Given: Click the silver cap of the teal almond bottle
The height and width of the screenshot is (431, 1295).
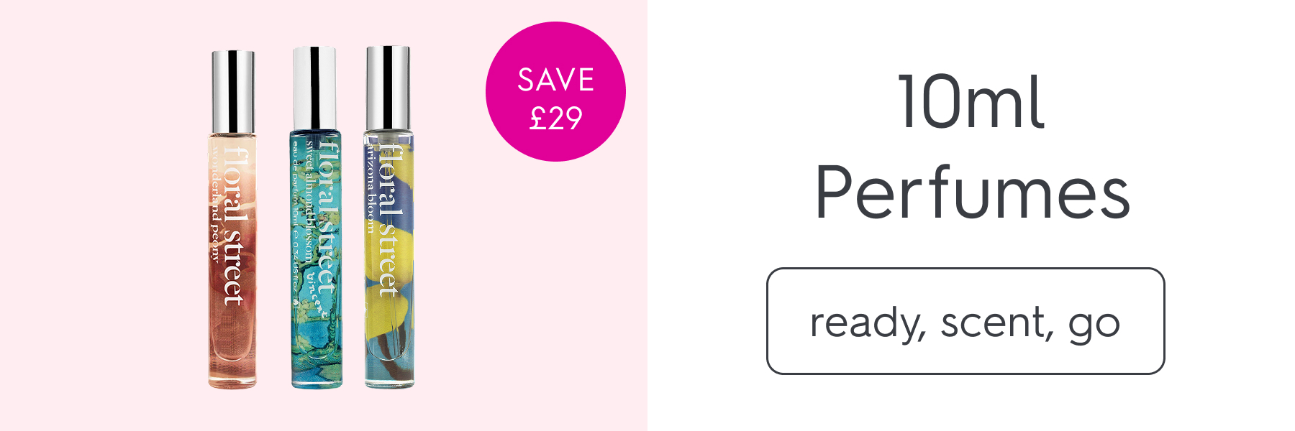Looking at the screenshot, I should click(314, 88).
